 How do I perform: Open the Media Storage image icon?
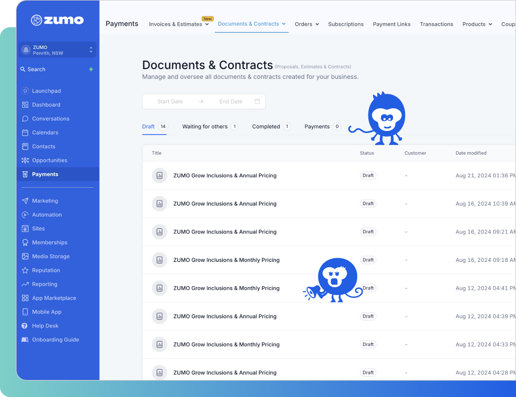[25, 256]
